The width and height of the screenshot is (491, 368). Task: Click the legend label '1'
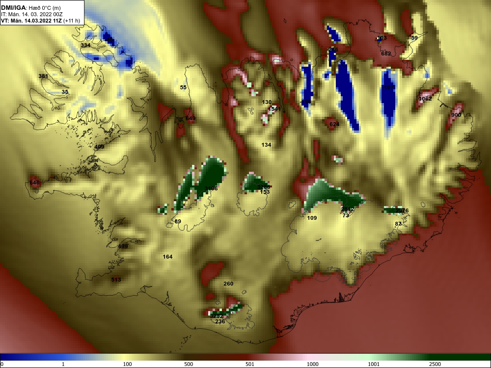coord(63,364)
